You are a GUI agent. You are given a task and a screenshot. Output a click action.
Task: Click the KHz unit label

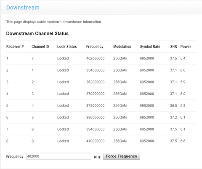[x=97, y=157]
